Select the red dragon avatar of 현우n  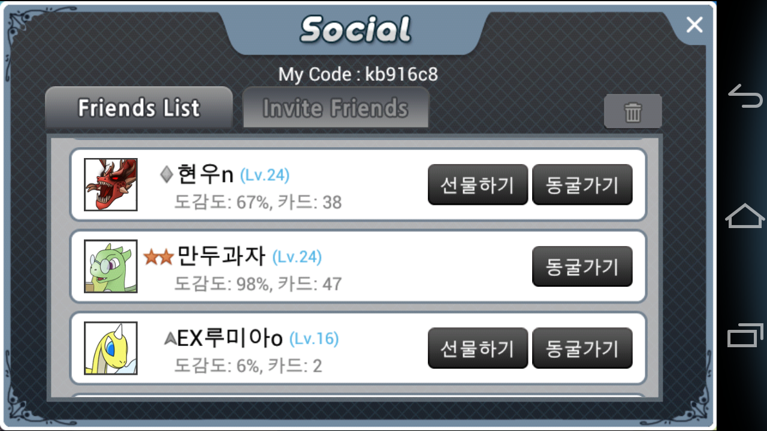(111, 184)
